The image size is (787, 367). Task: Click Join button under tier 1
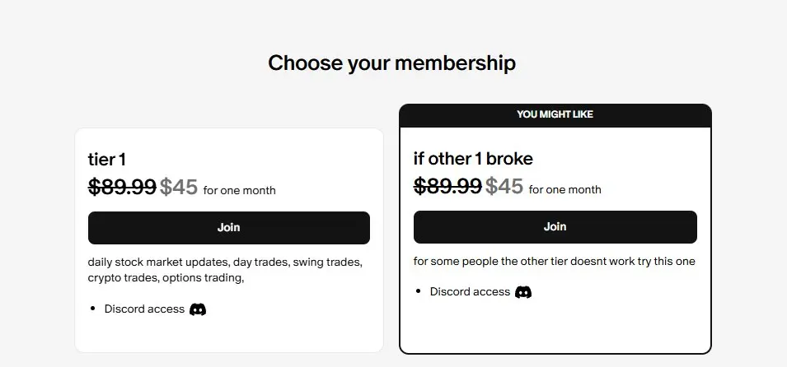click(229, 228)
